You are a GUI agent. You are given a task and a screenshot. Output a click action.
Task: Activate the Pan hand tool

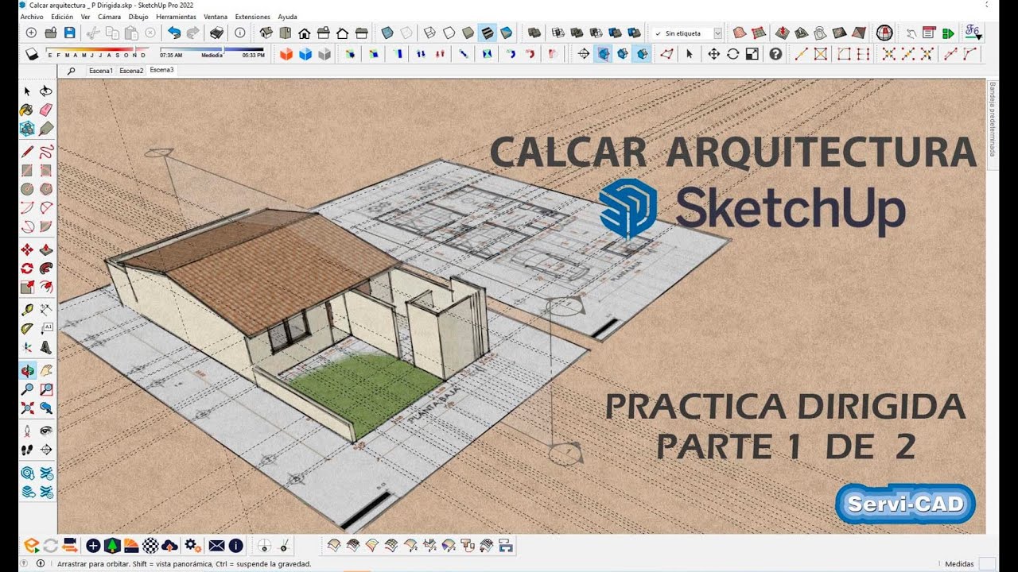point(46,370)
